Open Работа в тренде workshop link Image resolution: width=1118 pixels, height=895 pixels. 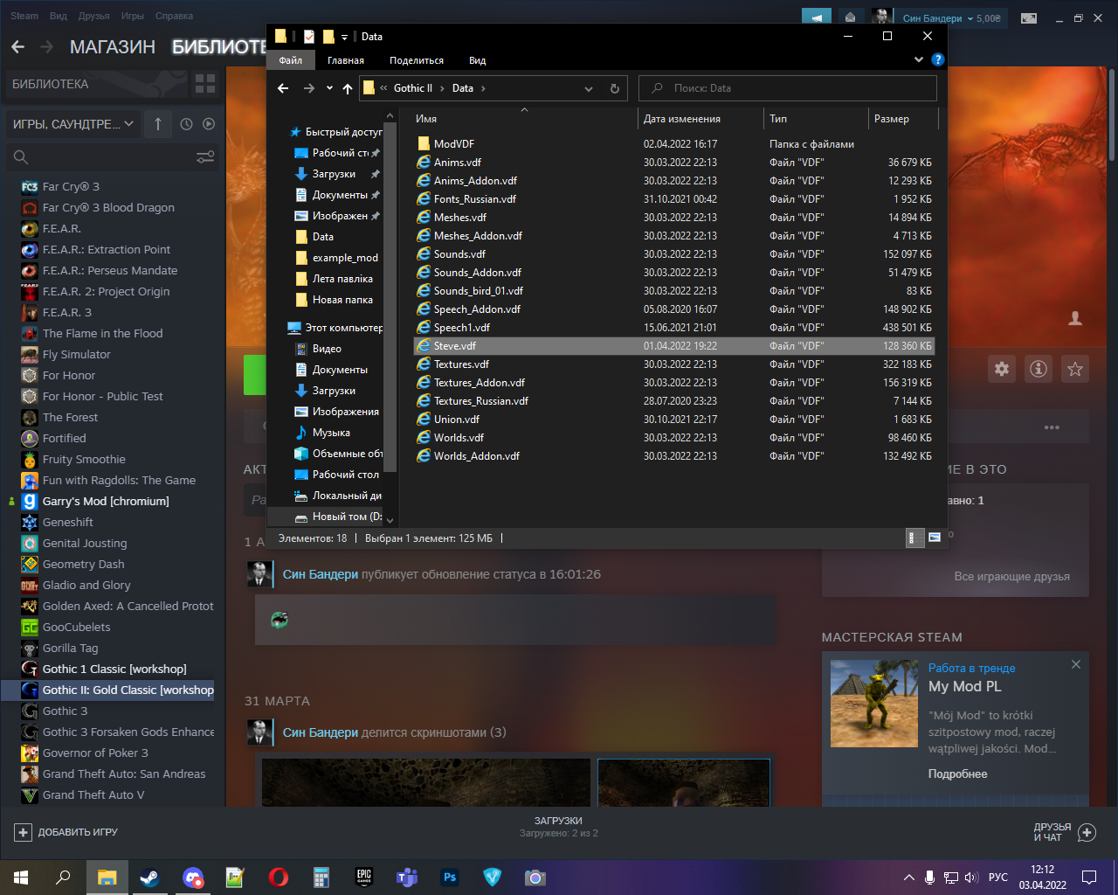971,669
